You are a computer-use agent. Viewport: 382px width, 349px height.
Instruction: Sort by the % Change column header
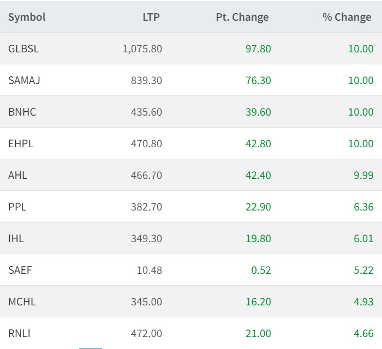pos(347,17)
